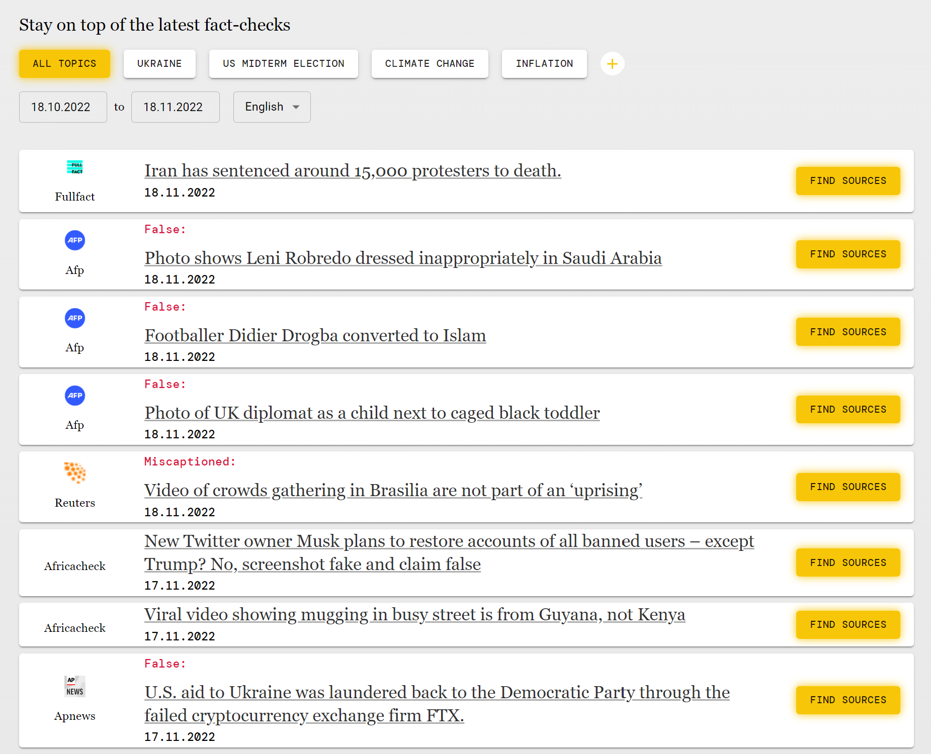Select the Ukraine topic filter
This screenshot has width=931, height=754.
[x=159, y=64]
